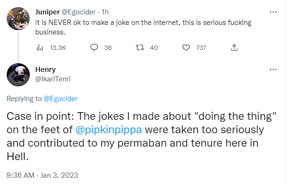View Juniper's profile picture
This screenshot has height=185, width=287.
[x=18, y=19]
